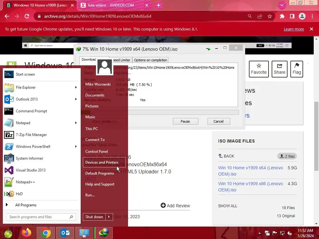
Task: Go back in Chrome
Action: pyautogui.click(x=7, y=16)
